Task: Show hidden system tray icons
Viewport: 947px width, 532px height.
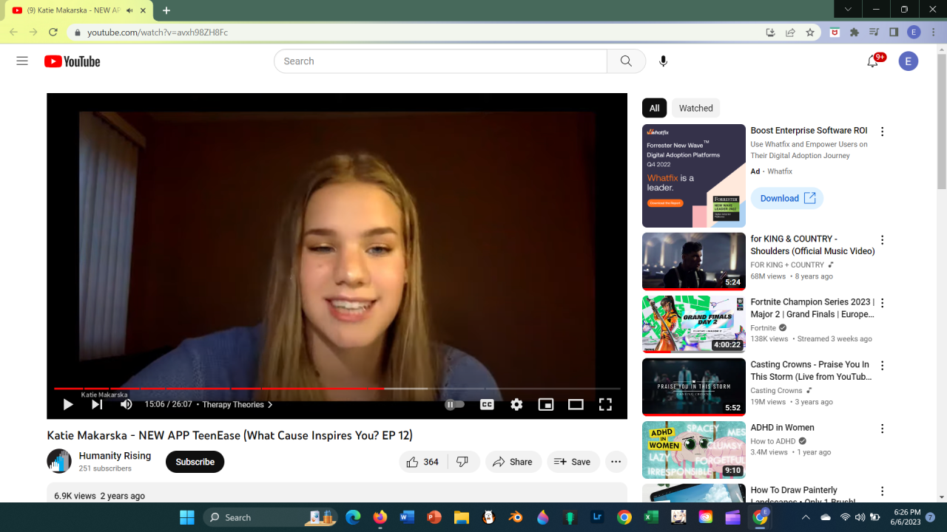Action: [x=806, y=517]
